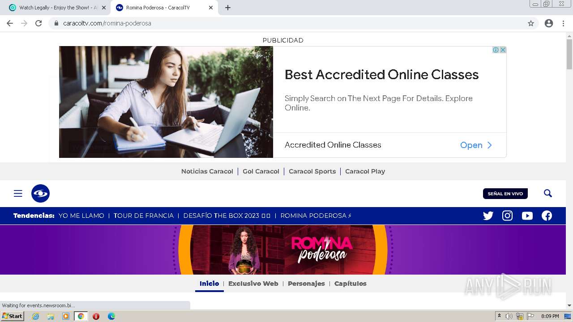Open the Chrome profile menu
The image size is (573, 322).
pyautogui.click(x=549, y=23)
